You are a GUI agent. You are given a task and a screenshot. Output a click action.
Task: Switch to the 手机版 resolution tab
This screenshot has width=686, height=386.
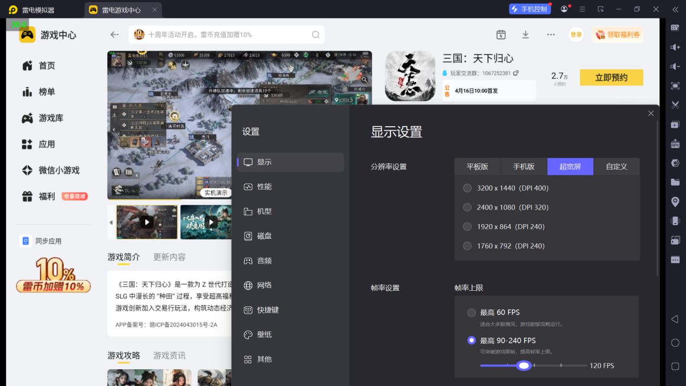pyautogui.click(x=524, y=167)
